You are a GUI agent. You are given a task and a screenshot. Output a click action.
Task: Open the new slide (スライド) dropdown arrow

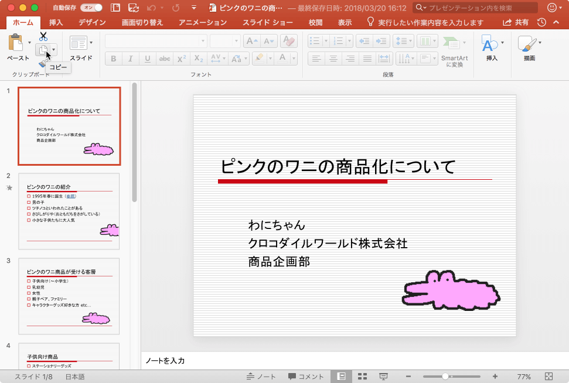91,43
